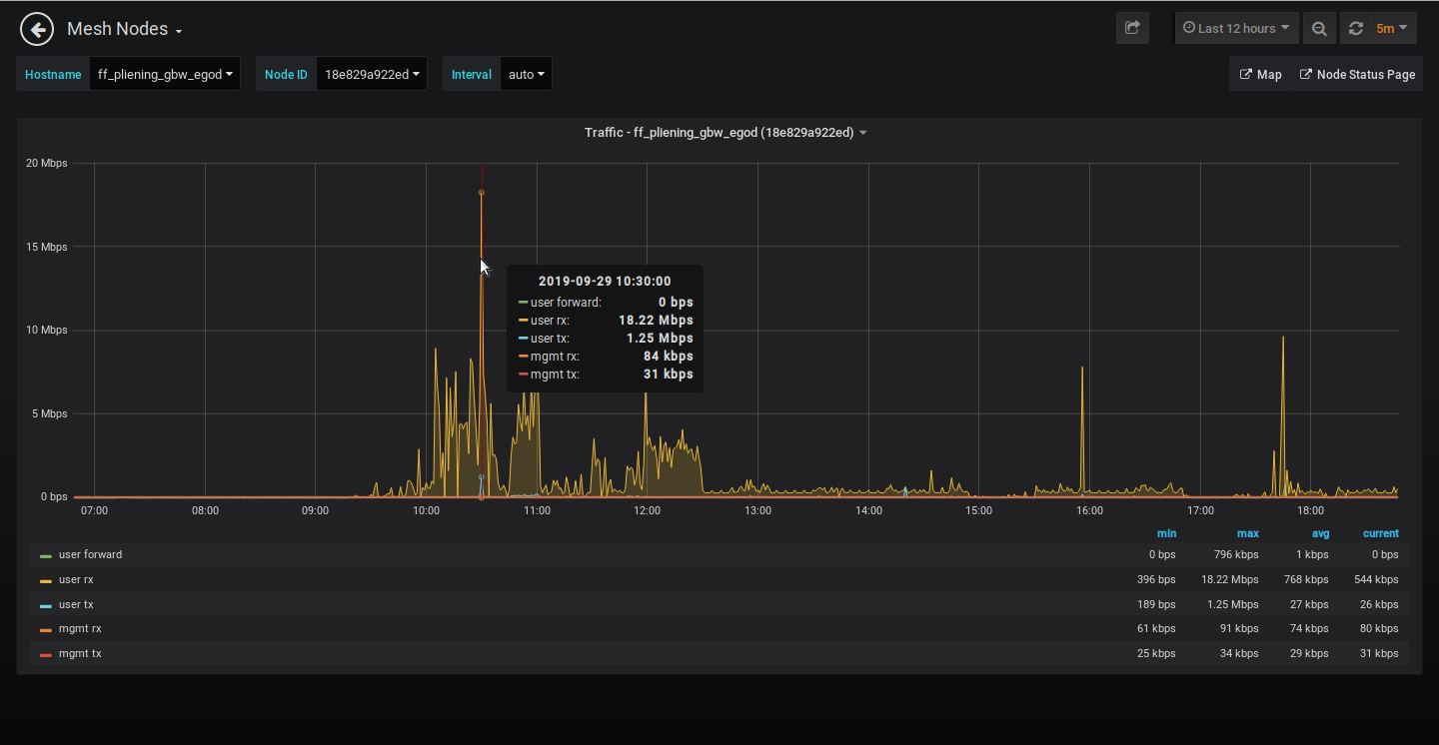Click the zoom out magnifier icon
The width and height of the screenshot is (1439, 745).
(1319, 29)
